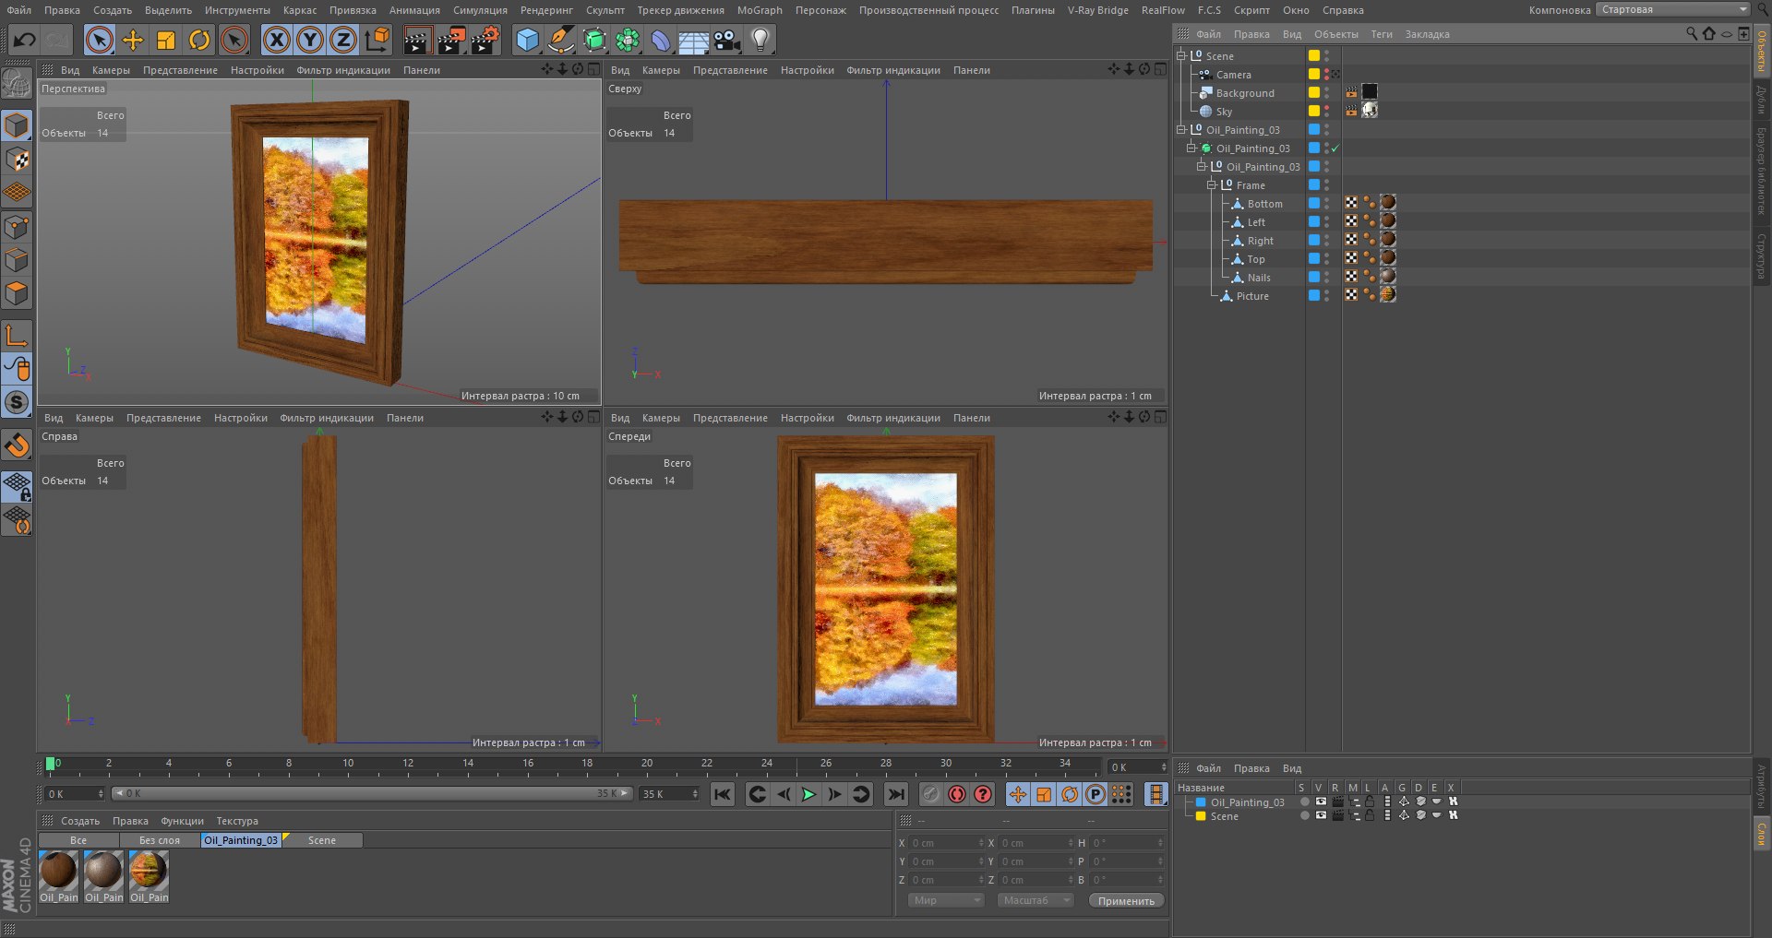Play the animation forward
This screenshot has width=1772, height=938.
point(808,794)
